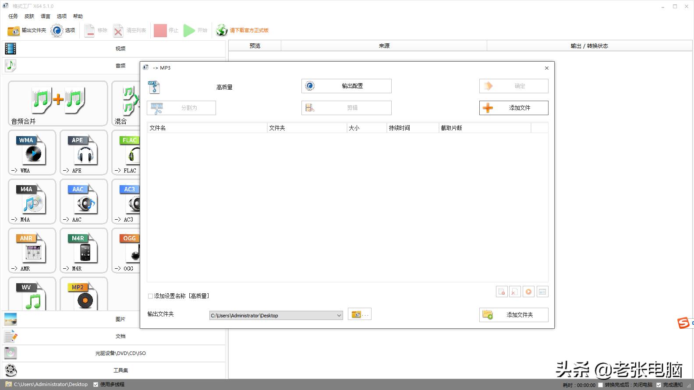Enable 添加设置名称 [高质里] checkbox
Viewport: 694px width, 390px height.
(150, 296)
